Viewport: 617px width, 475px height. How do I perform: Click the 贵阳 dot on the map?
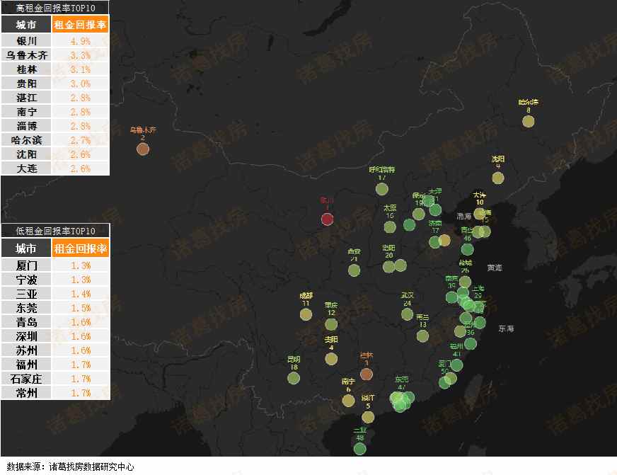[331, 359]
